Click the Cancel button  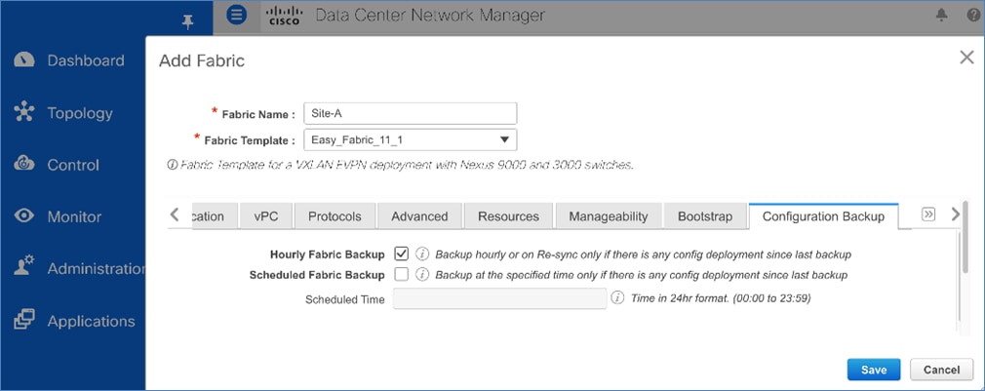tap(941, 370)
